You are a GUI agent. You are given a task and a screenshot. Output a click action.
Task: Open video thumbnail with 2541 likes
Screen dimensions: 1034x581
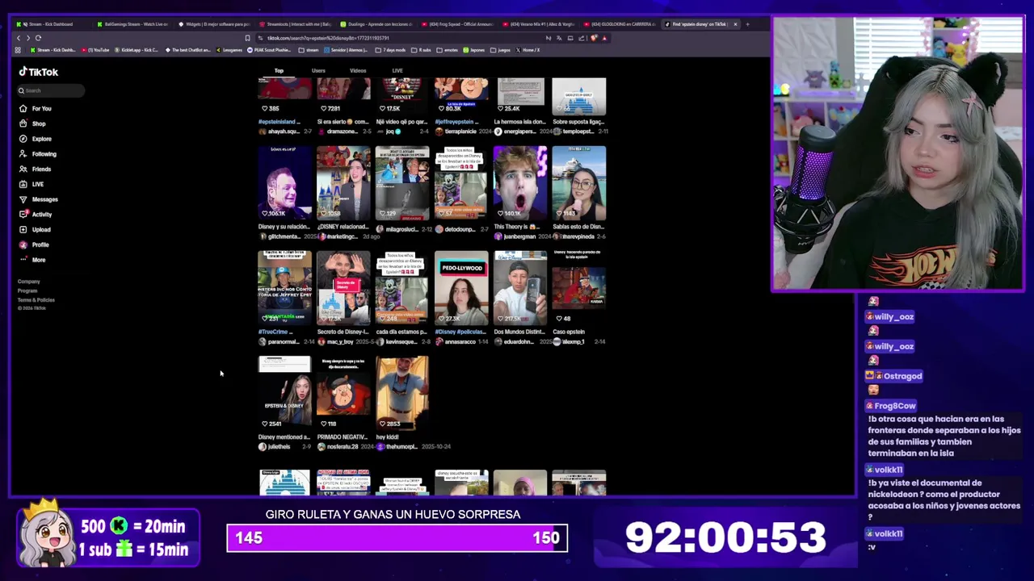pos(284,392)
